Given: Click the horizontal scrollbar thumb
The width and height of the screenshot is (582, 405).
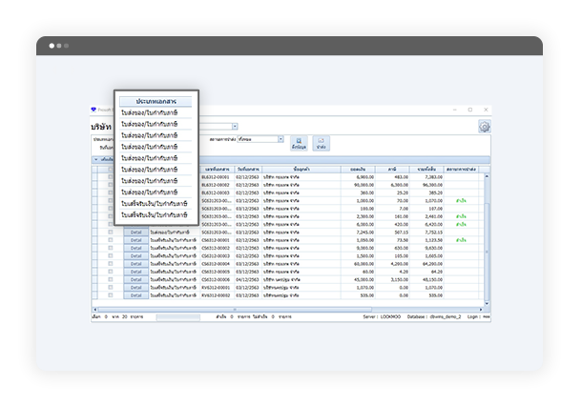Looking at the screenshot, I should click(x=235, y=310).
